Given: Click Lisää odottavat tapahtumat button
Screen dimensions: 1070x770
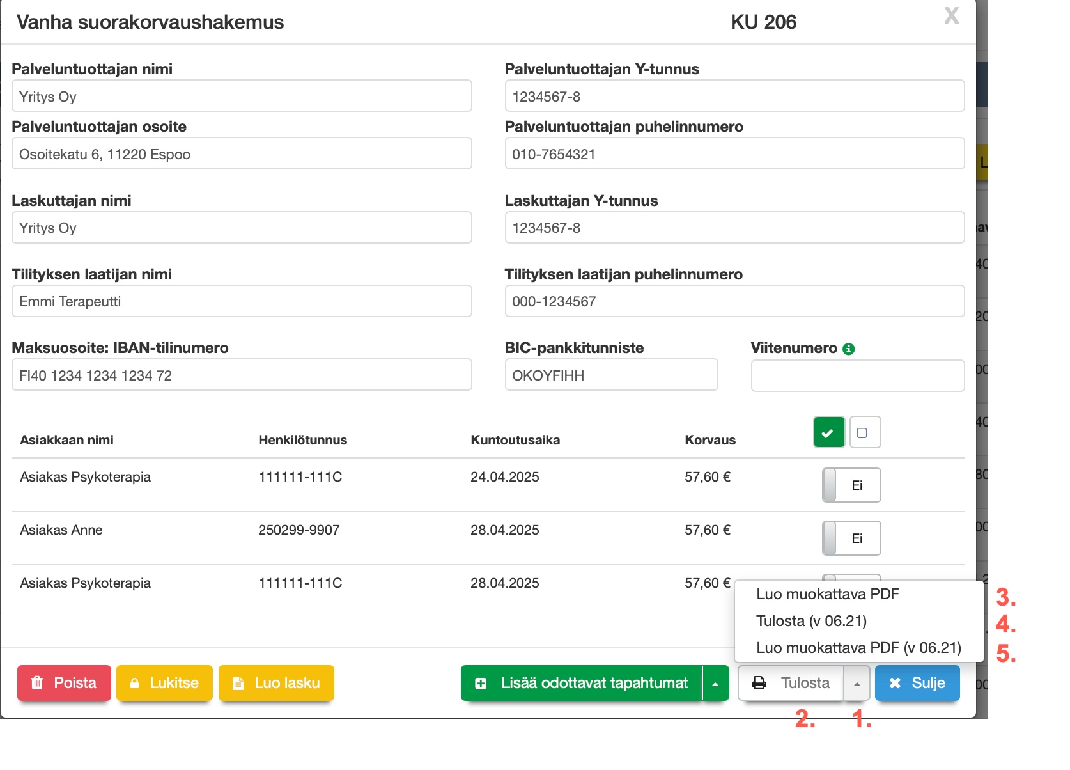Looking at the screenshot, I should coord(582,683).
